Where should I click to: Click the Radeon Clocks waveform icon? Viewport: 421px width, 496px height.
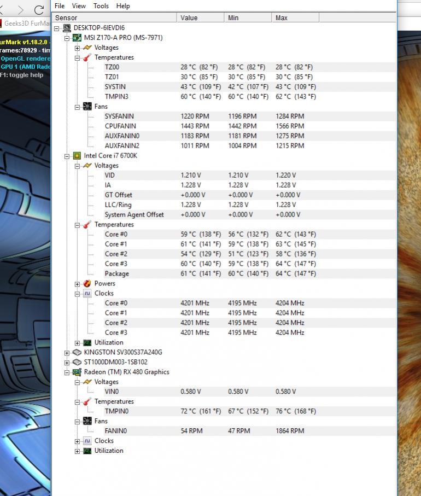click(87, 441)
